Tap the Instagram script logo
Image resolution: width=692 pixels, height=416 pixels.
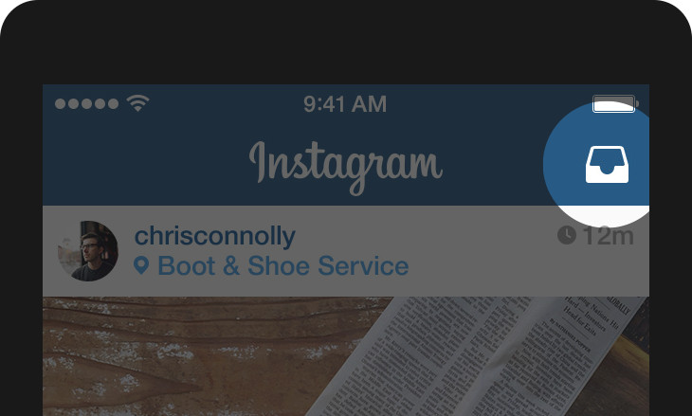(x=346, y=168)
